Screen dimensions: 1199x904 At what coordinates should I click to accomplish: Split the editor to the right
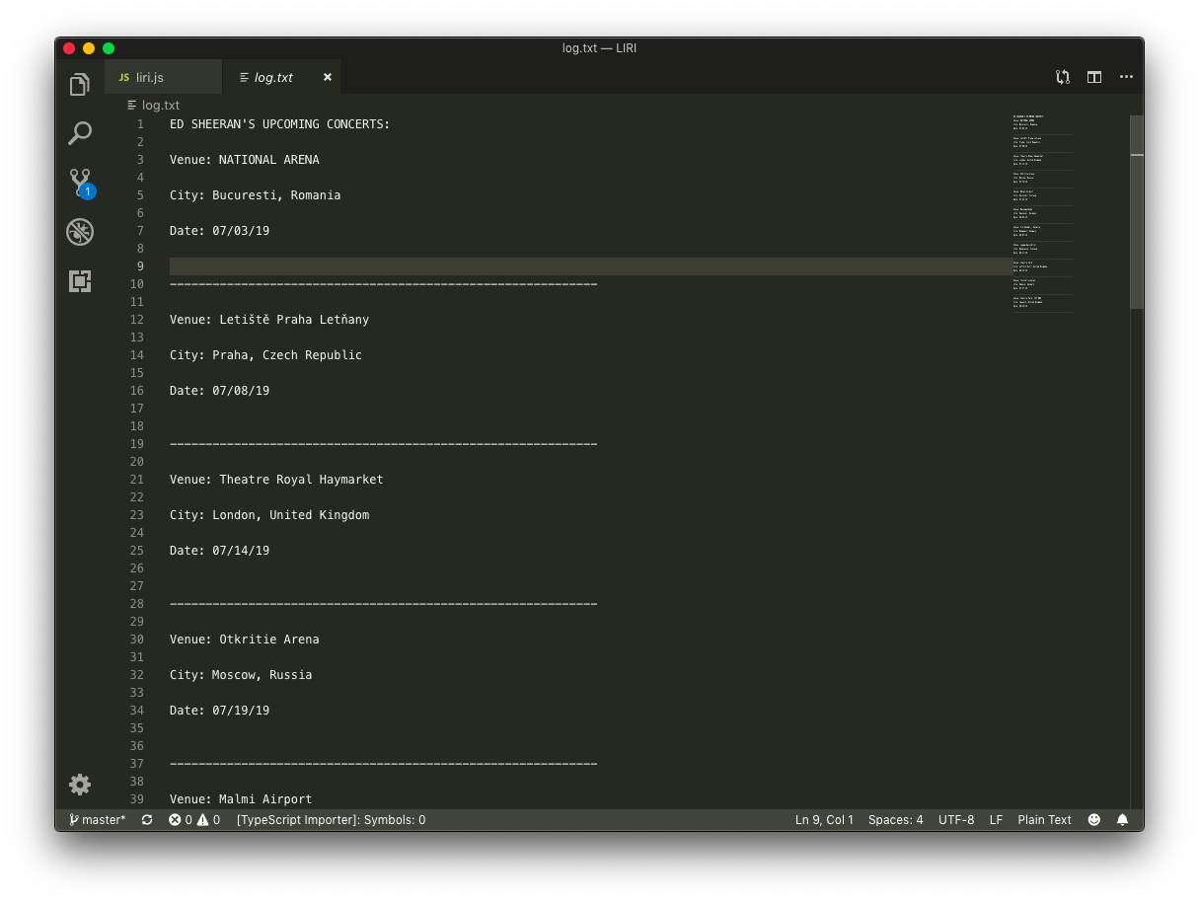[x=1094, y=77]
